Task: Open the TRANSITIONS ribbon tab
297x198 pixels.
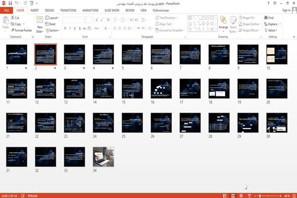Action: pos(68,10)
